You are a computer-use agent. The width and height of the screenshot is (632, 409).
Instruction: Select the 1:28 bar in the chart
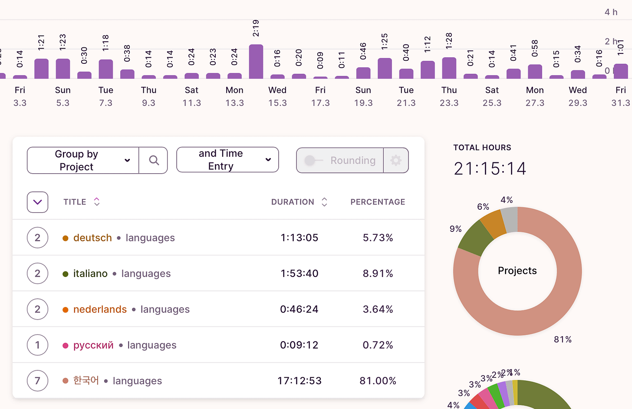coord(449,68)
